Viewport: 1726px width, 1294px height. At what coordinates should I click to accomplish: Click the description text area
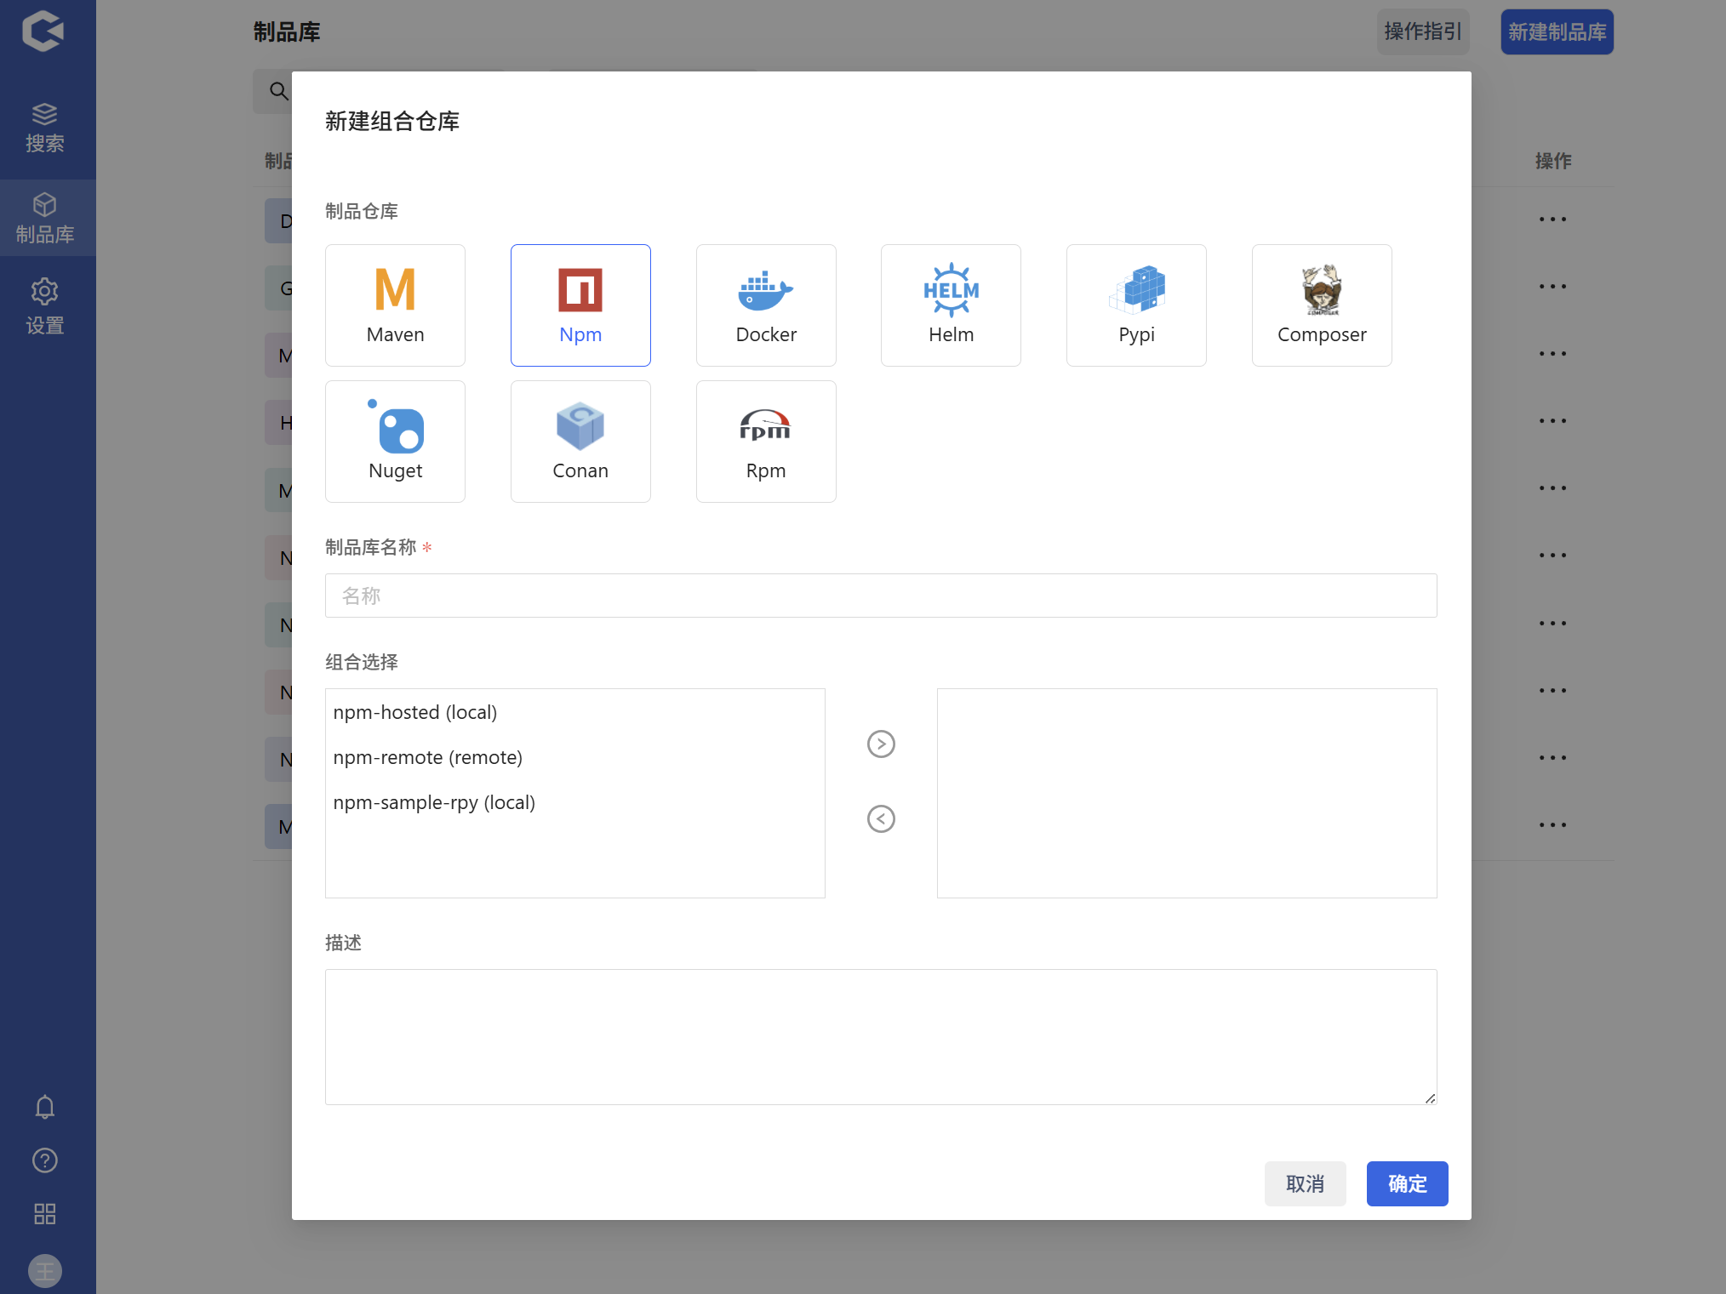881,1036
